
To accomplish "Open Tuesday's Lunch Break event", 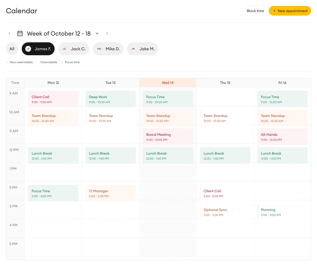I will [x=110, y=155].
